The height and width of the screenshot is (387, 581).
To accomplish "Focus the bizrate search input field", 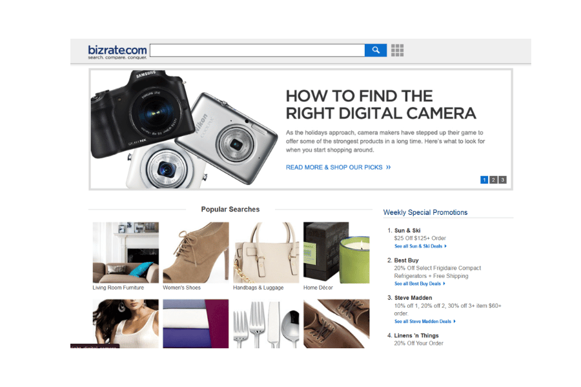I will pos(257,50).
